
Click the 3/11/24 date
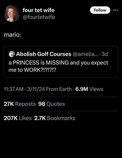pos(36,89)
